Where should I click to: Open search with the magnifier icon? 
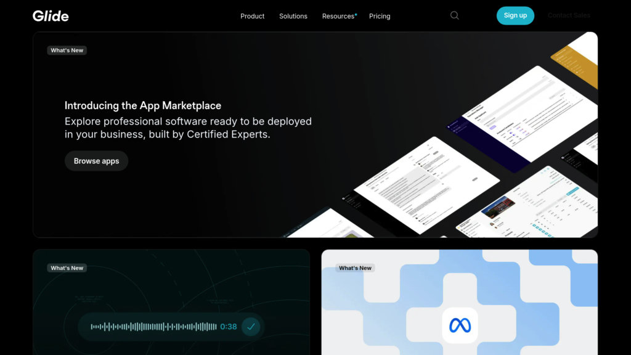click(x=455, y=16)
